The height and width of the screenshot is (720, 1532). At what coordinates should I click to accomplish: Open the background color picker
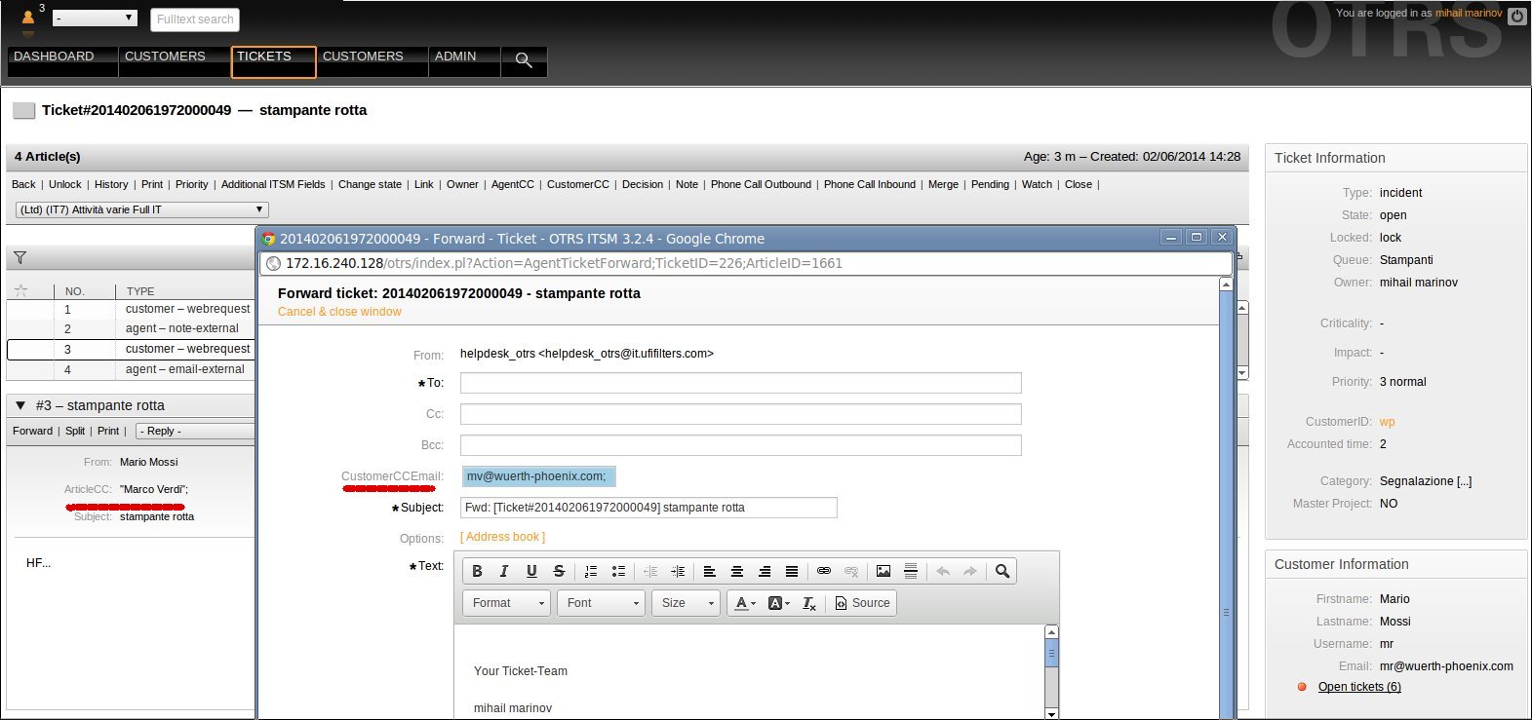tap(778, 603)
